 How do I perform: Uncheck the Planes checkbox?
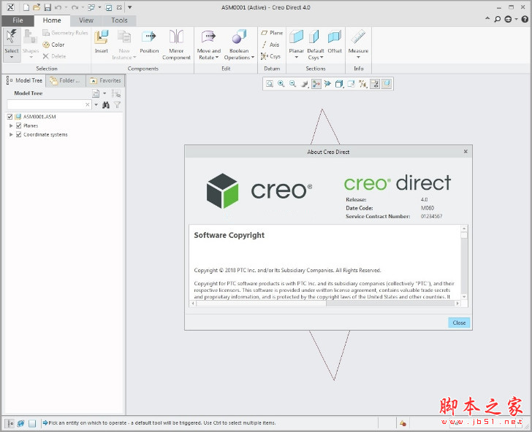19,126
